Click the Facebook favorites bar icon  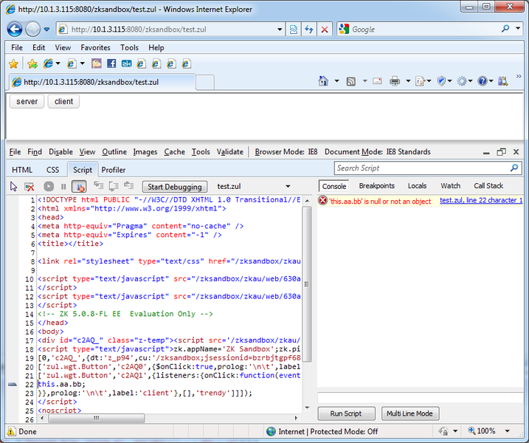111,63
